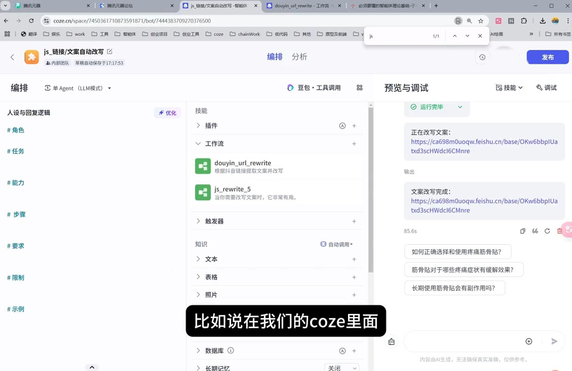572x371 pixels.
Task: Open the feishu link under 文案改写完成
Action: [484, 206]
